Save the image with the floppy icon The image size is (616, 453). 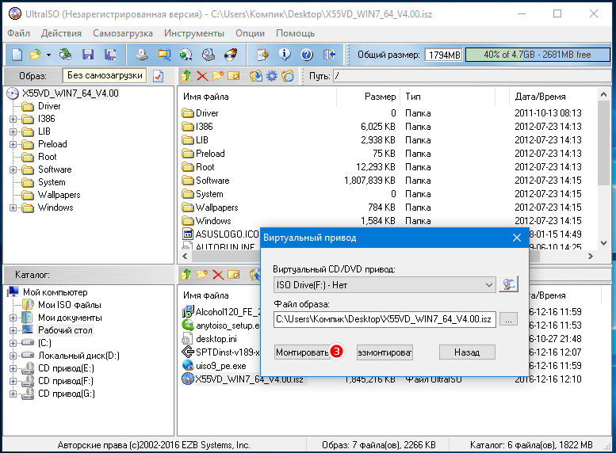[x=88, y=55]
